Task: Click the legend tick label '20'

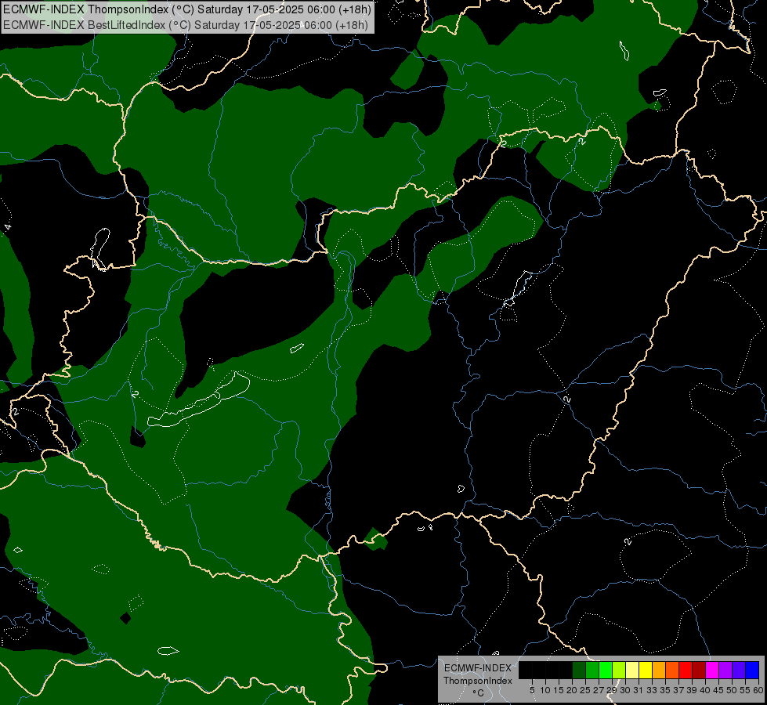Action: point(572,690)
